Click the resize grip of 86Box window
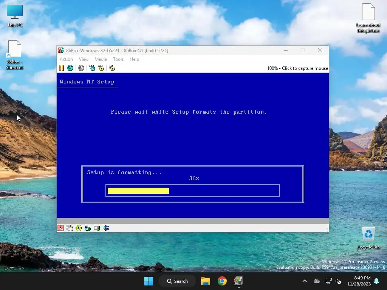This screenshot has width=387, height=290. click(326, 230)
